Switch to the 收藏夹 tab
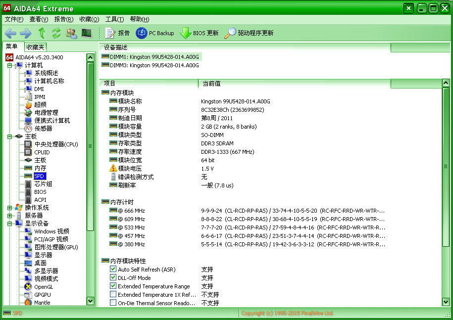 (x=35, y=47)
